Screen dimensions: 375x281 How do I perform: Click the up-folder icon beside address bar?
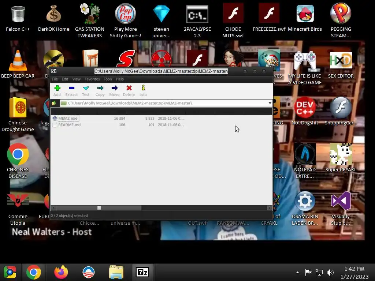(x=54, y=103)
